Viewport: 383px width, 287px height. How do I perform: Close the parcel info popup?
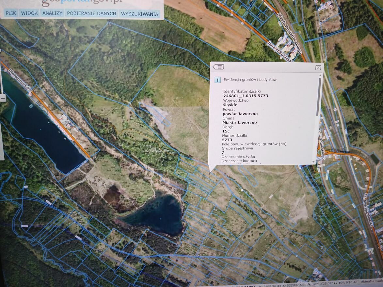coord(318,68)
